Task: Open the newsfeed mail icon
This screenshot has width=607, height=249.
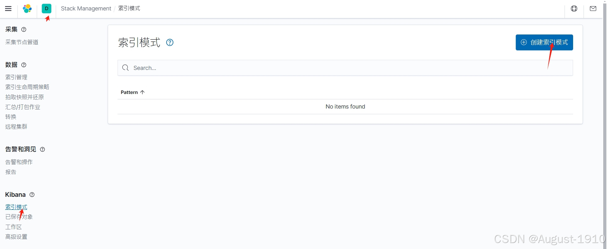Action: tap(593, 9)
